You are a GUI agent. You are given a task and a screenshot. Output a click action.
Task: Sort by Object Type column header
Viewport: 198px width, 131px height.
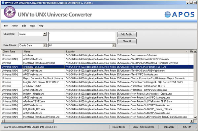[x=12, y=51]
